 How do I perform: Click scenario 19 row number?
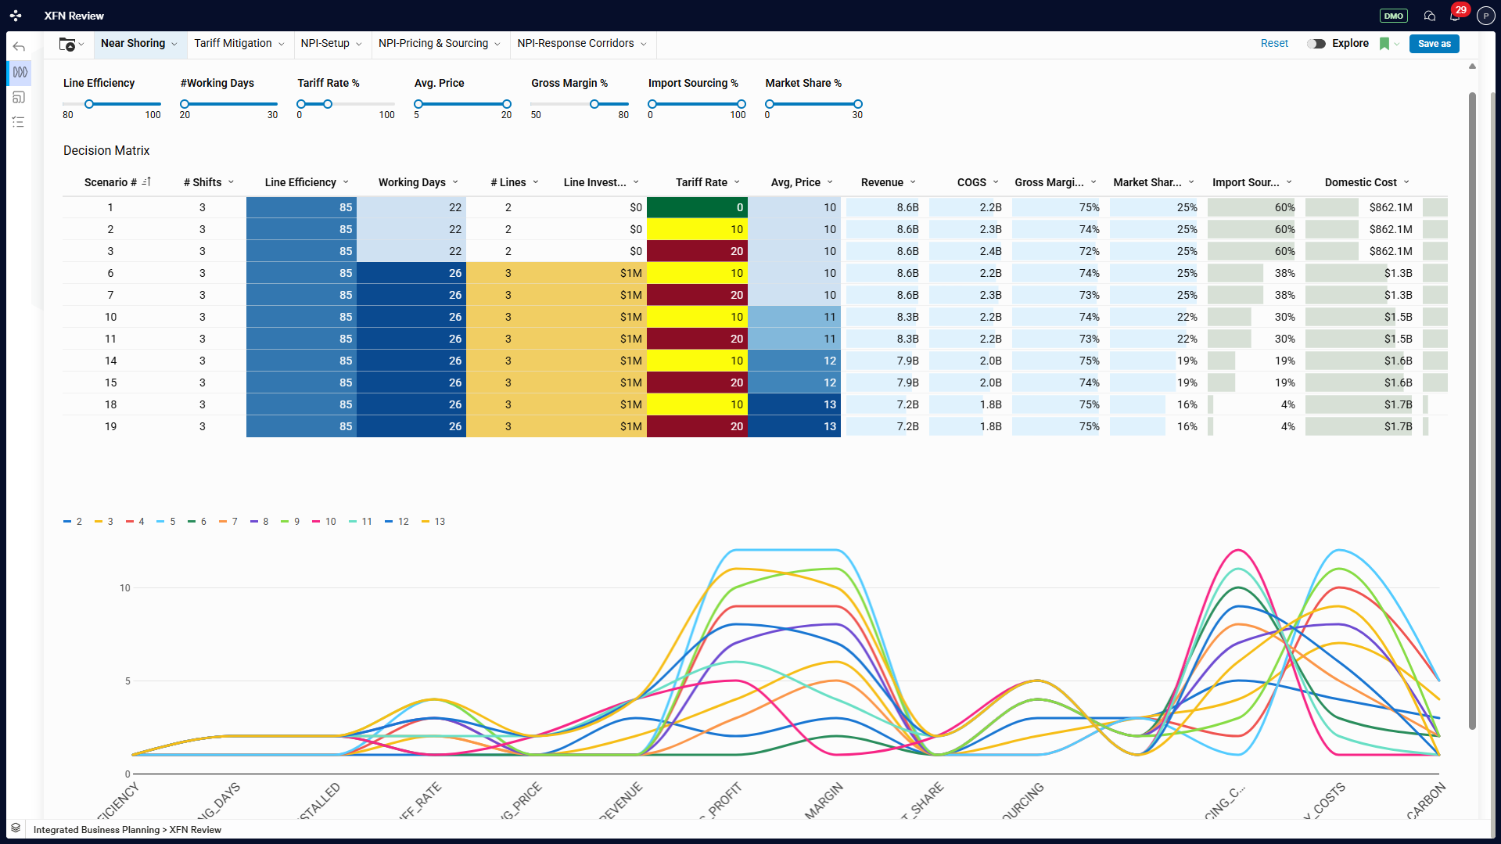click(x=110, y=426)
